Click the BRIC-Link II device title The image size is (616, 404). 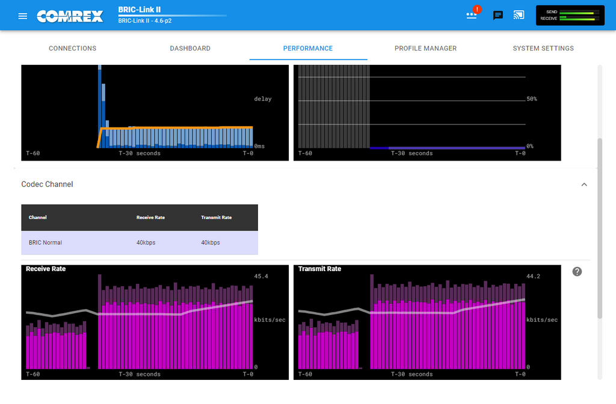click(x=140, y=10)
